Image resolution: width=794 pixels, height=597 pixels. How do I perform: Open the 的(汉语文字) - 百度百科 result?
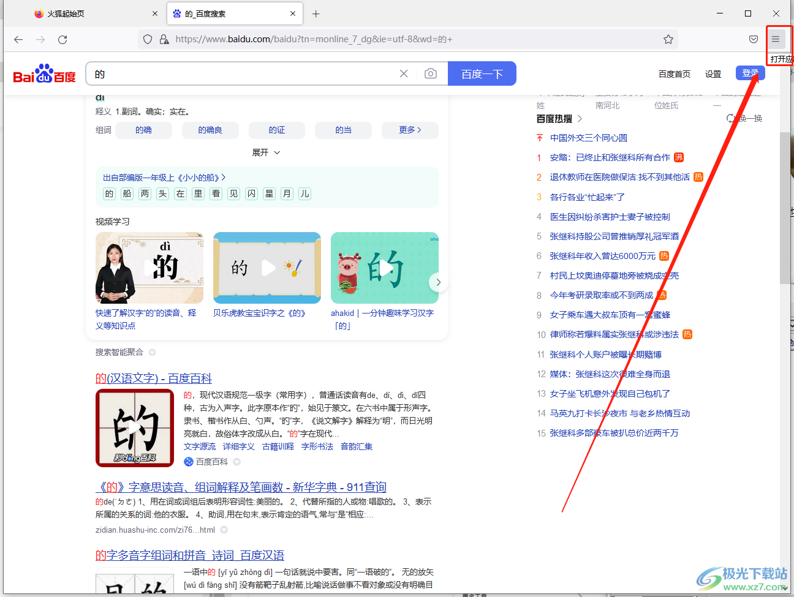tap(154, 378)
